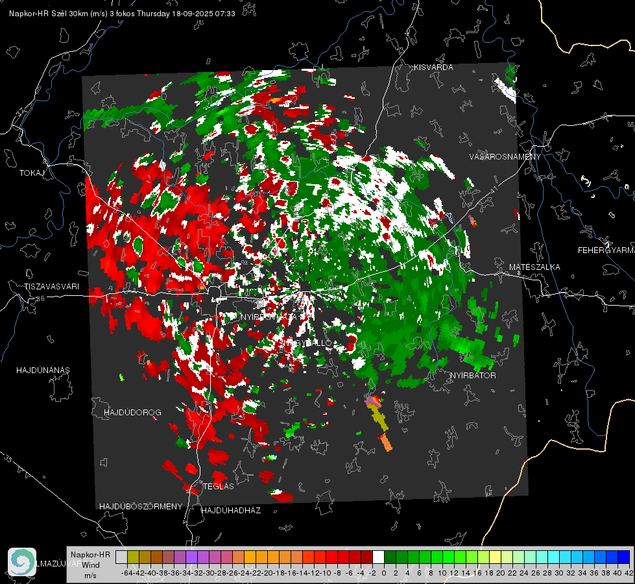Screen dimensions: 635x584
Task: Click the FEHÉRGYARMAT city label
Action: tap(606, 250)
